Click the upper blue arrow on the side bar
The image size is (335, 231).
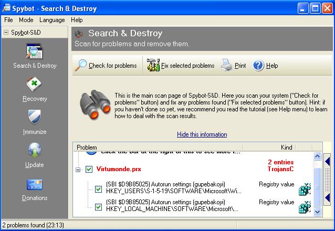point(328,162)
